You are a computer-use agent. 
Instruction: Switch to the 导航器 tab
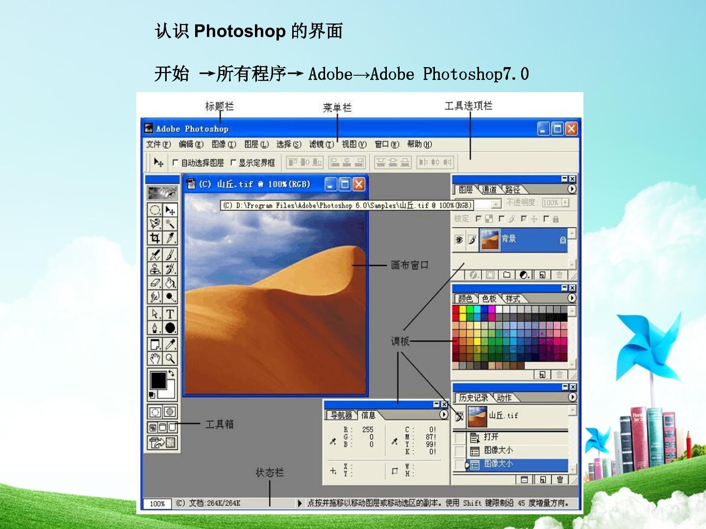pos(341,415)
